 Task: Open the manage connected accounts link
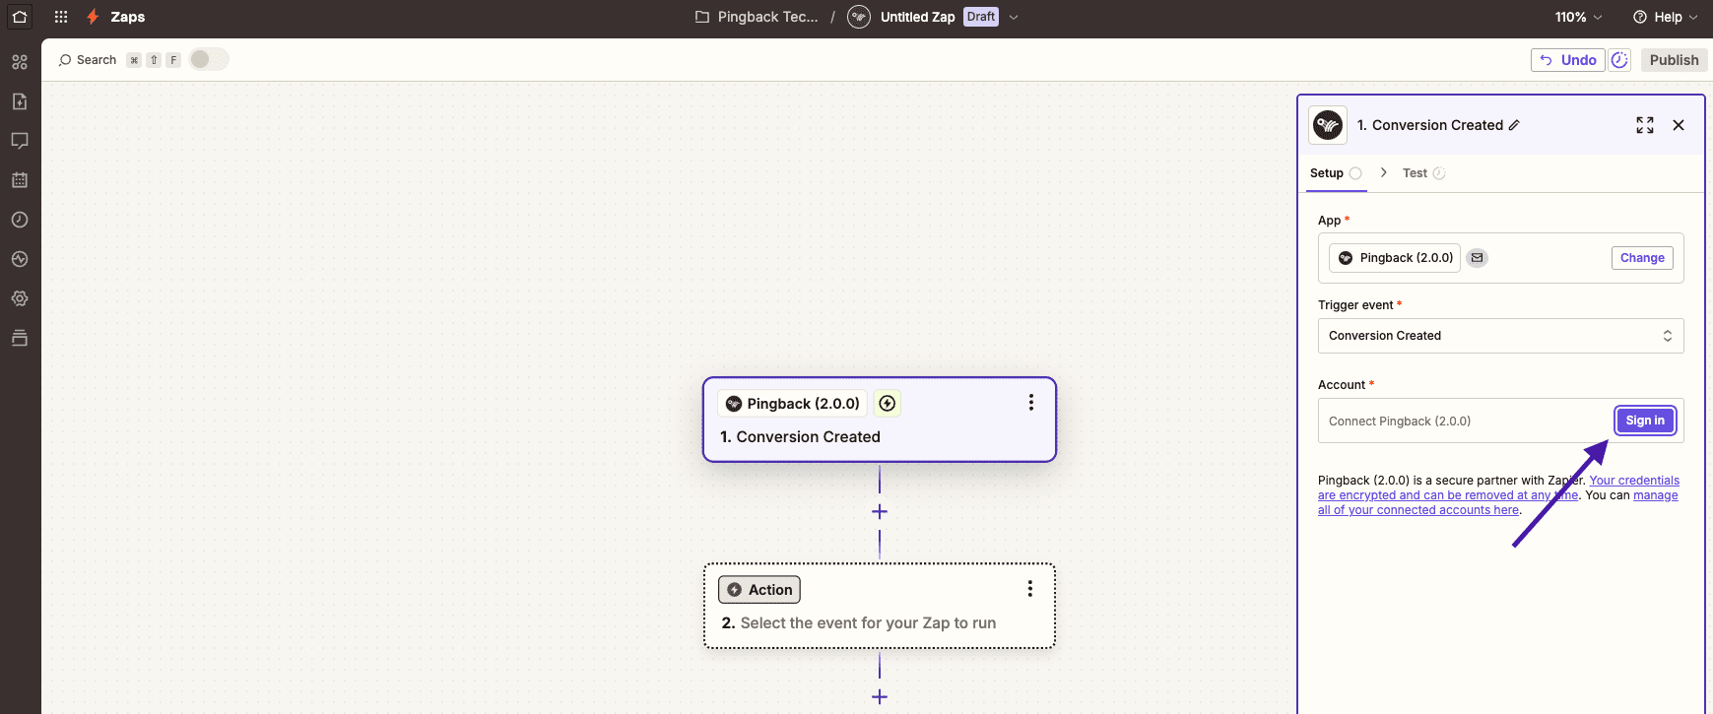1498,503
